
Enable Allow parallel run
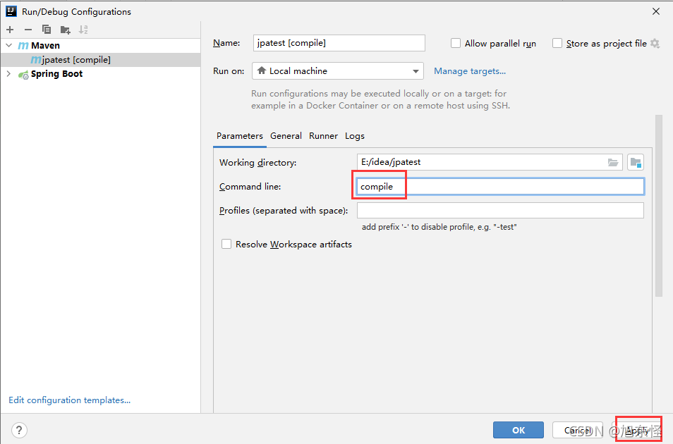click(456, 43)
